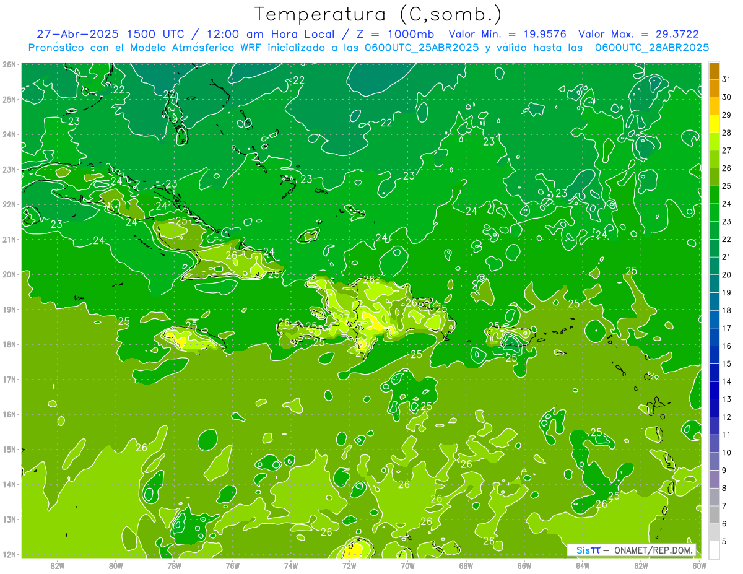Screen dimensions: 743x574
Task: Click the '25N' latitude axis label
Action: point(9,100)
